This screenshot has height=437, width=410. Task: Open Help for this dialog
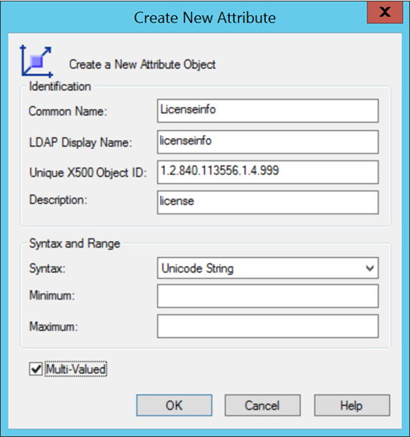tap(351, 405)
